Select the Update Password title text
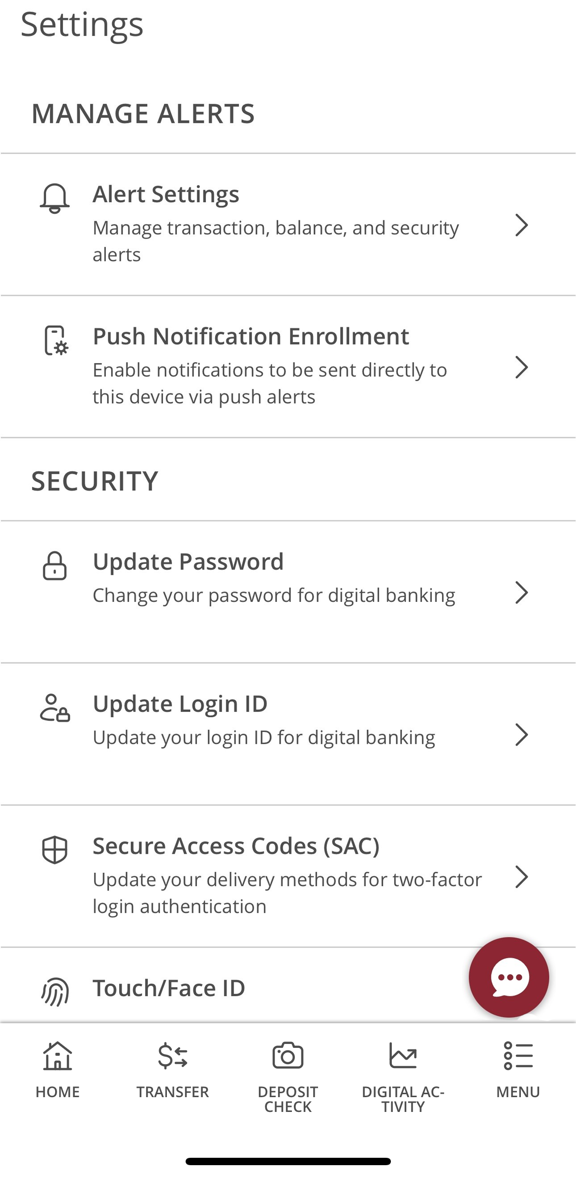 (x=188, y=562)
